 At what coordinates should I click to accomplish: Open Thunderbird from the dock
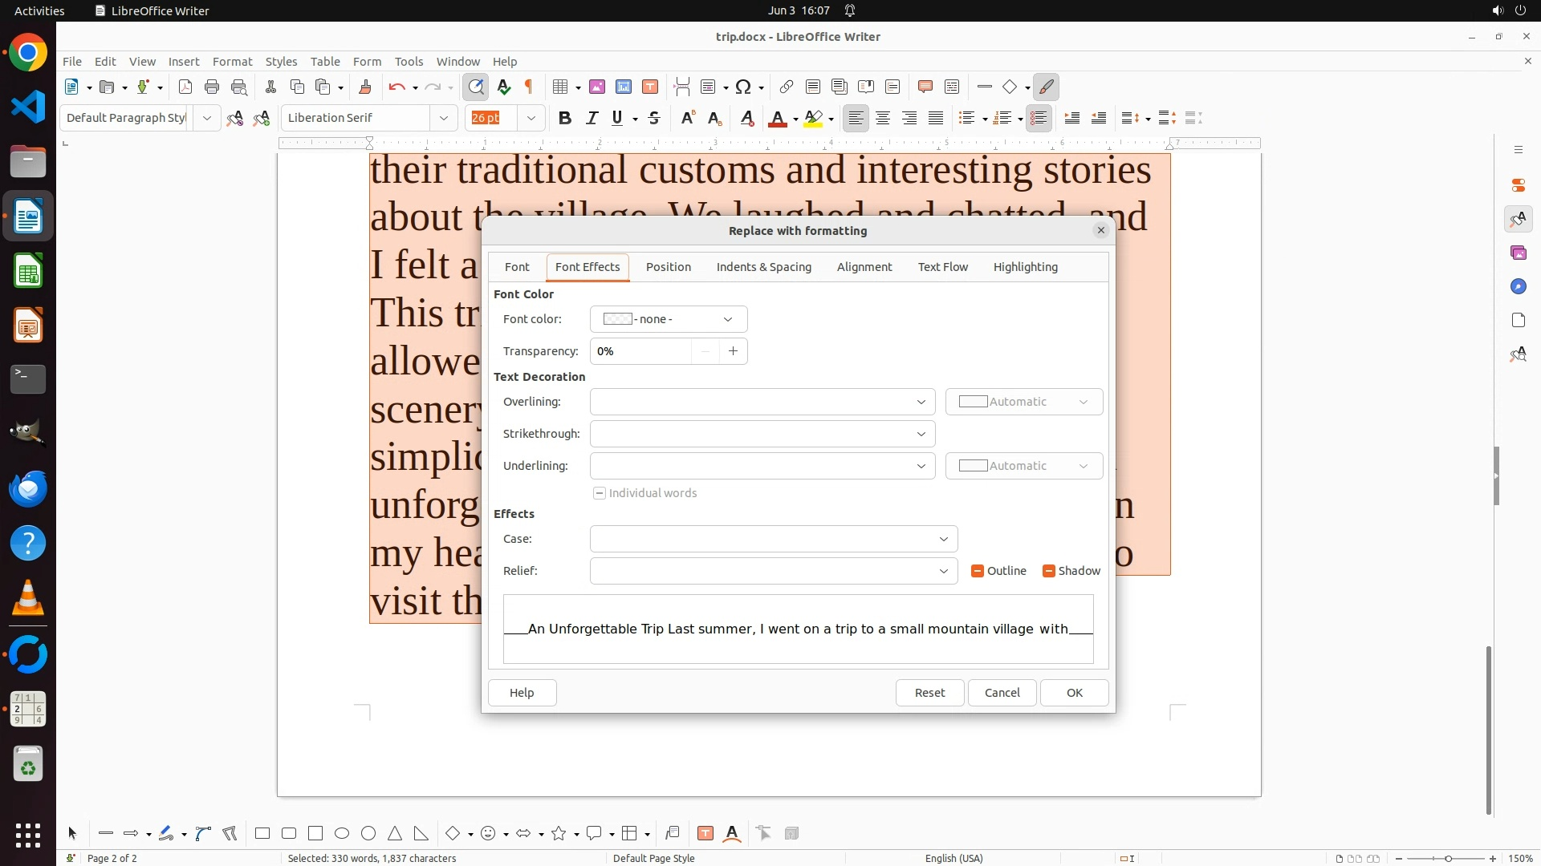pos(28,488)
